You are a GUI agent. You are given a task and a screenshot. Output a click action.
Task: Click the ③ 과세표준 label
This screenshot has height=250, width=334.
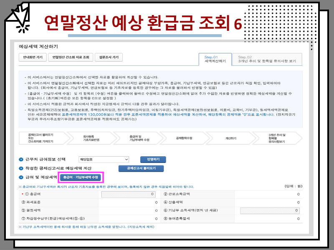[31, 202]
